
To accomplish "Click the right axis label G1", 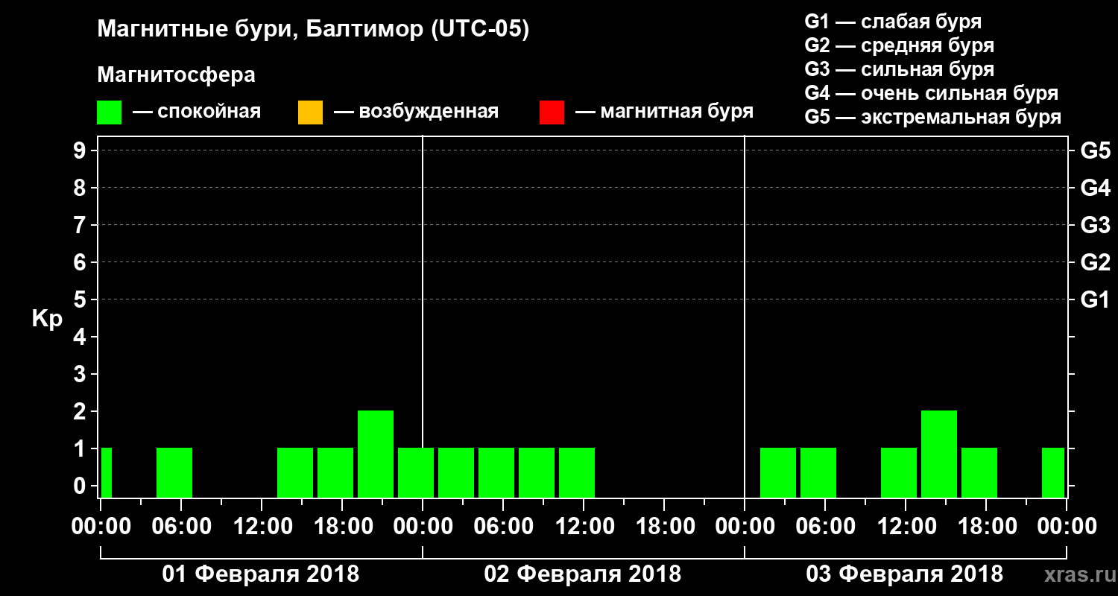I will point(1095,299).
